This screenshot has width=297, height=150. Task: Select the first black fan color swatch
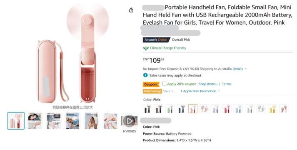pyautogui.click(x=147, y=109)
